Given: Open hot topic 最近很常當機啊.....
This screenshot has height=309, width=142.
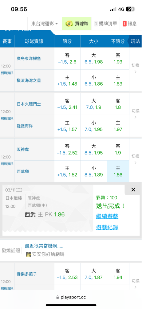Looking at the screenshot, I should click(44, 246).
